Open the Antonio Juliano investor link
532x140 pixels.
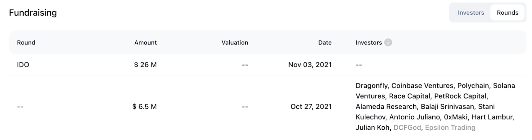[415, 117]
